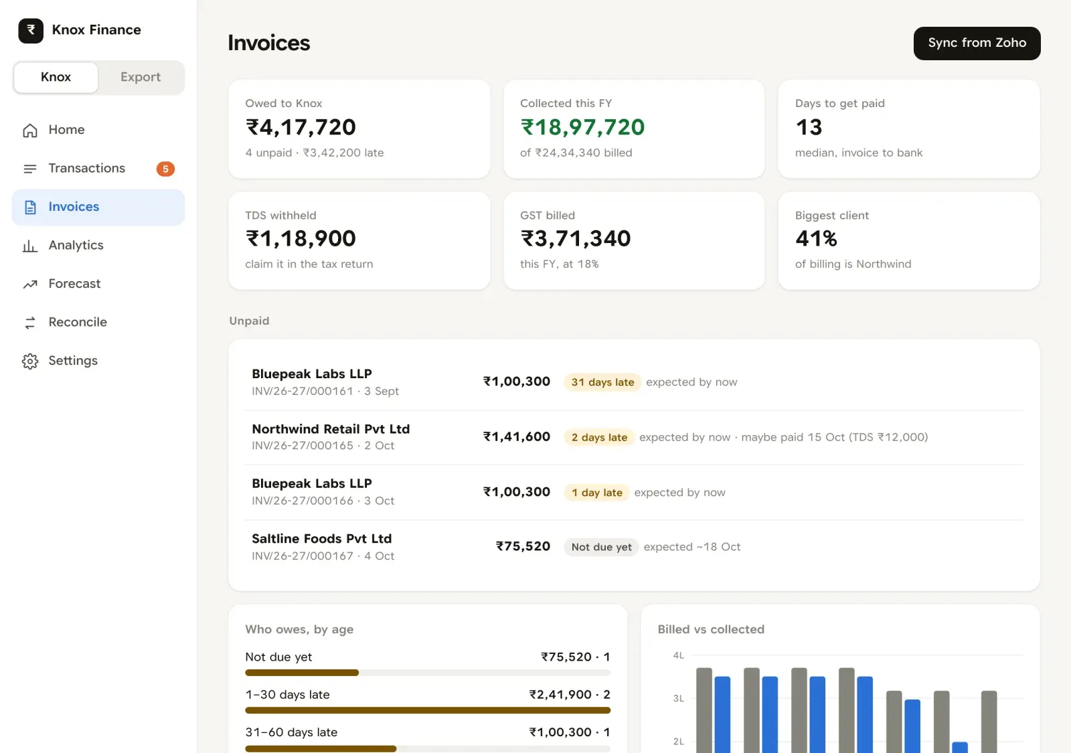The image size is (1071, 753).
Task: Click the Transactions list icon
Action: 30,169
